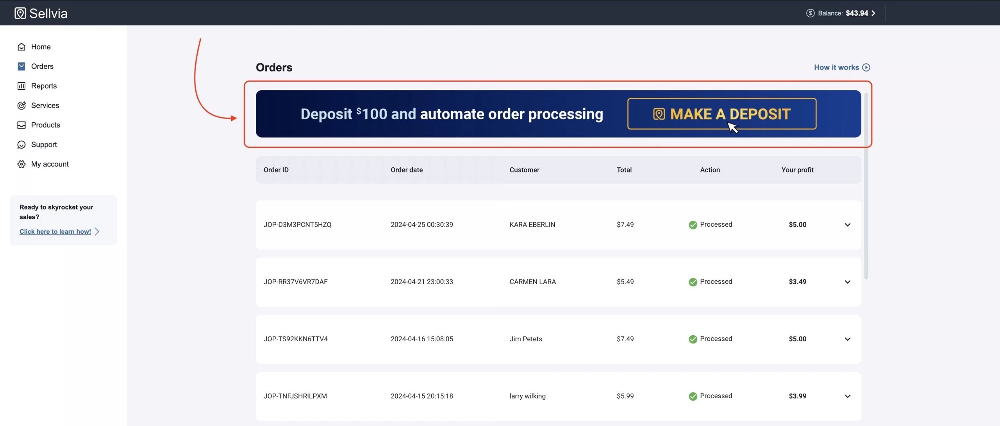1000x426 pixels.
Task: Open the My account menu item
Action: pyautogui.click(x=50, y=164)
